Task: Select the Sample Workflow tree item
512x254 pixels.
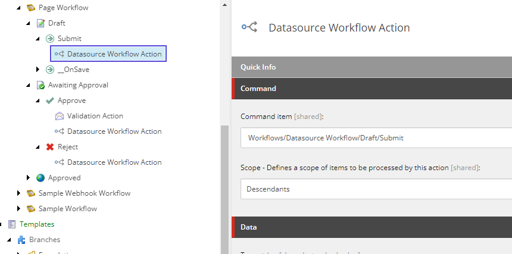Action: [67, 209]
